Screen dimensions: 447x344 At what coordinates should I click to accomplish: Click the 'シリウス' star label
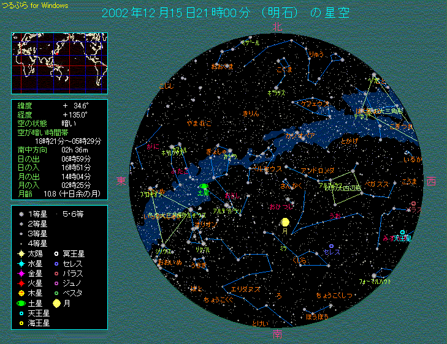coord(163,251)
